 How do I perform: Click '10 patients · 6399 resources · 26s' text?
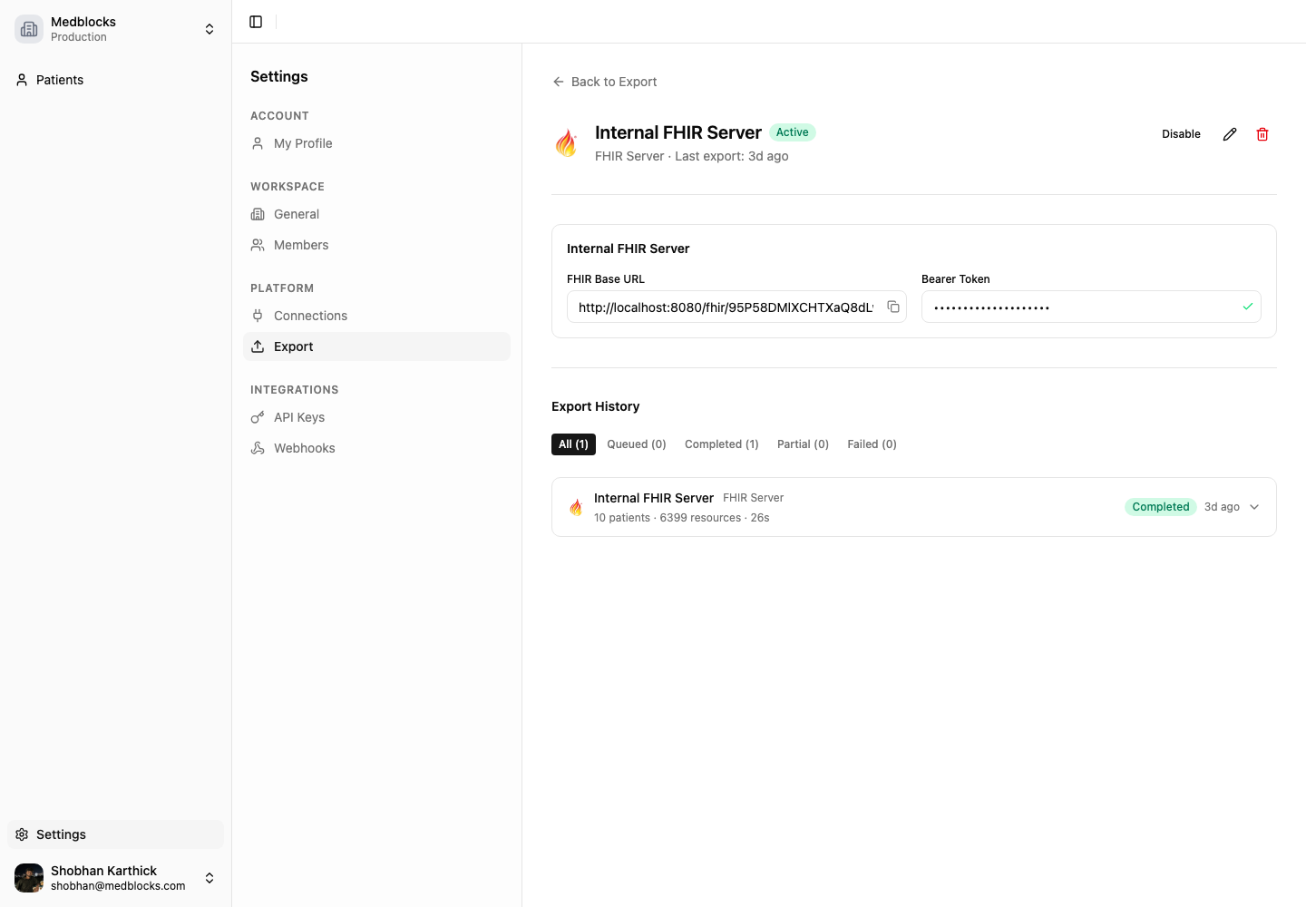[682, 518]
